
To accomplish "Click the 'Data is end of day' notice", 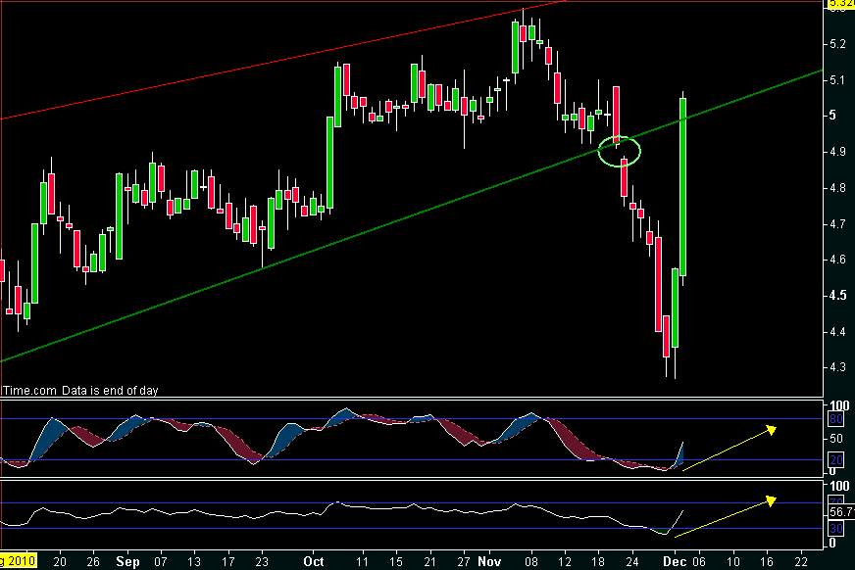I will coord(110,391).
